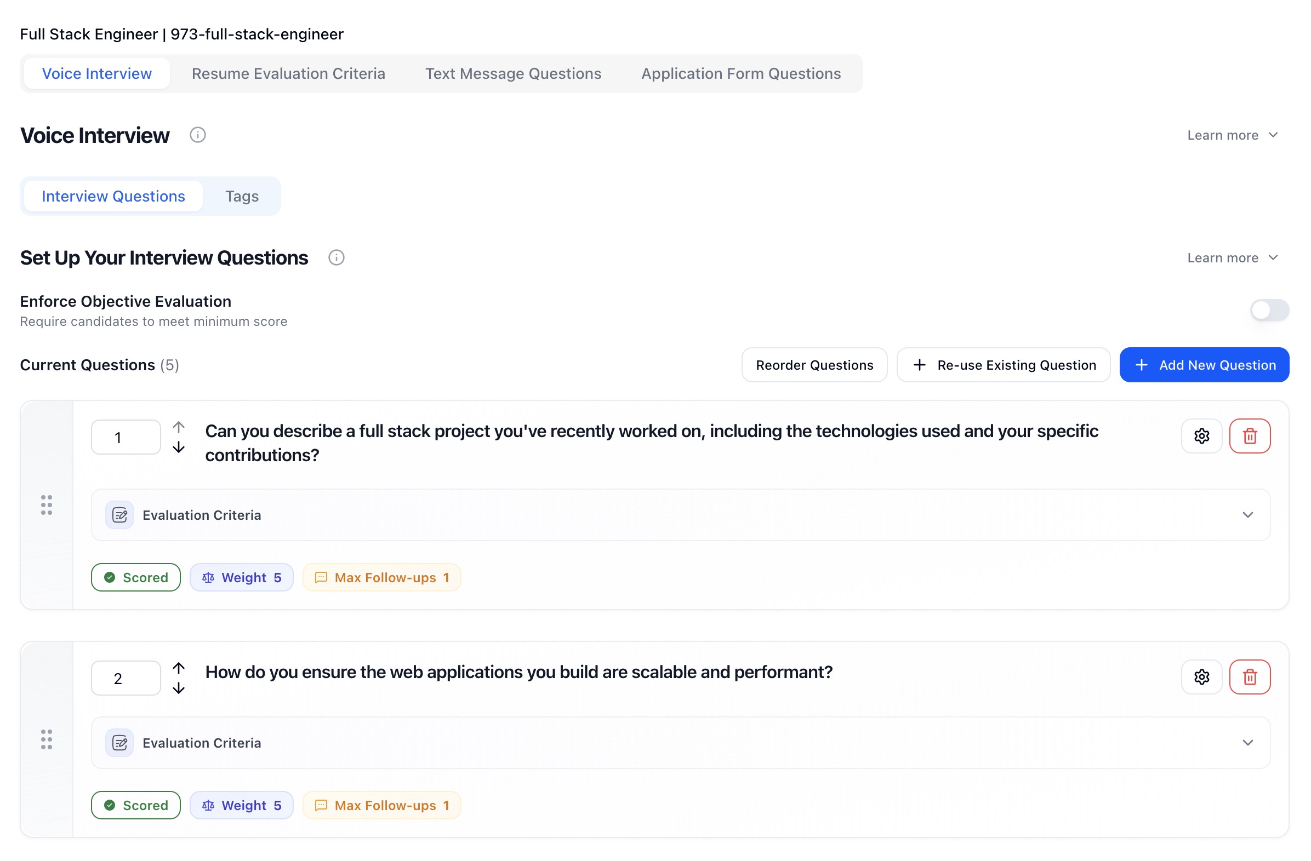1311x861 pixels.
Task: Click Scored badge on question 2
Action: [135, 805]
